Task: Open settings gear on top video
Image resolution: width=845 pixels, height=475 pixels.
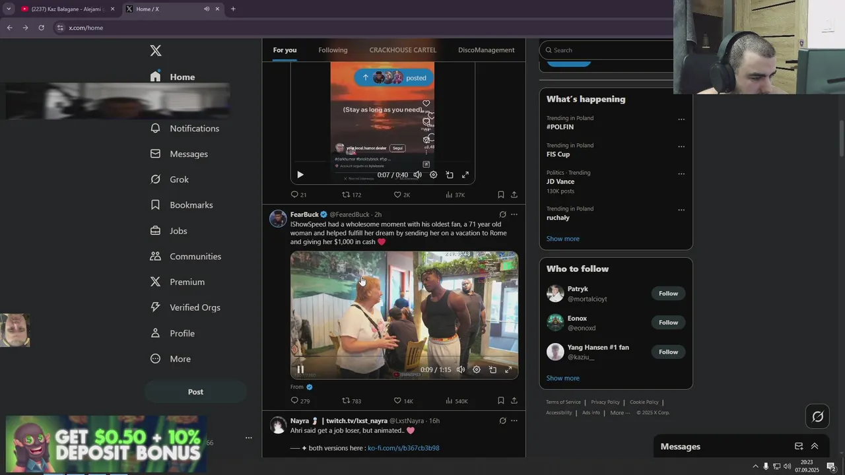Action: coord(433,175)
